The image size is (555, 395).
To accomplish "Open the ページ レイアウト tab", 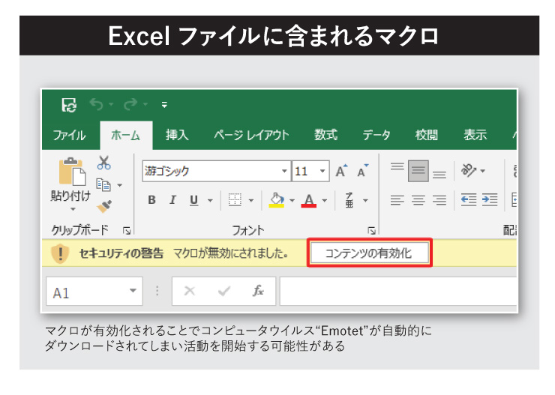I will 251,135.
